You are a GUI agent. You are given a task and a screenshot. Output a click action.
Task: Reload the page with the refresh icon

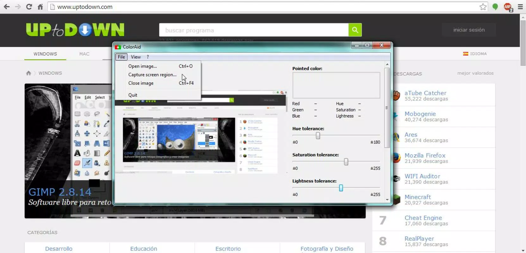click(29, 7)
